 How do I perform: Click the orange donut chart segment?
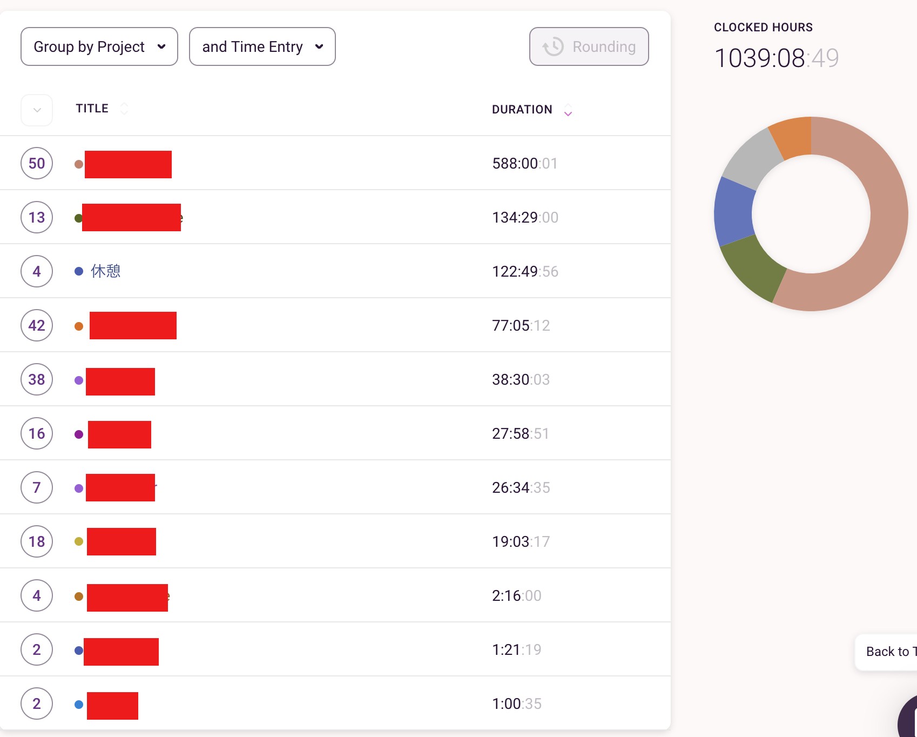point(792,137)
